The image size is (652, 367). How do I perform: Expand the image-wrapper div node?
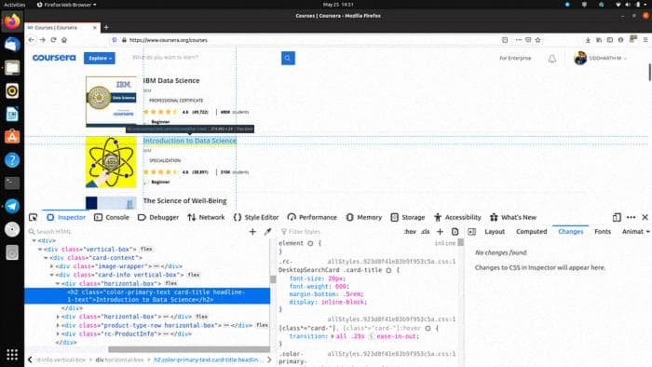[51, 266]
